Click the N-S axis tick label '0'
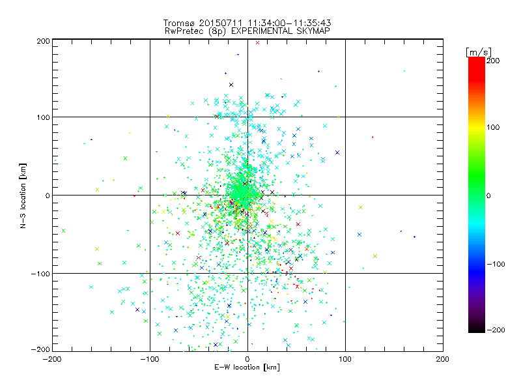 [48, 195]
